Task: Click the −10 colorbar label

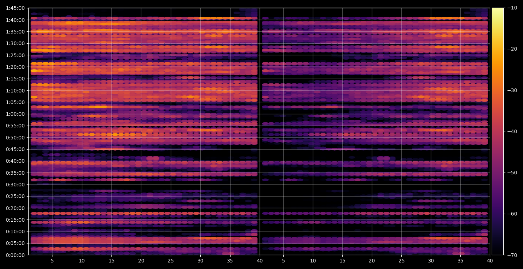Action: (512, 8)
